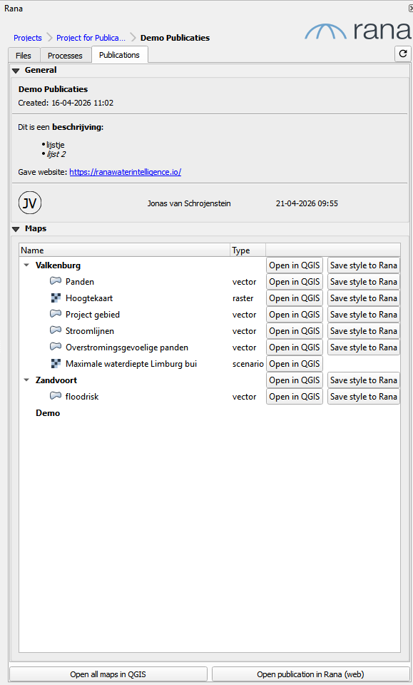Image resolution: width=413 pixels, height=685 pixels.
Task: Save Zandvoort style to Rana
Action: [x=364, y=380]
